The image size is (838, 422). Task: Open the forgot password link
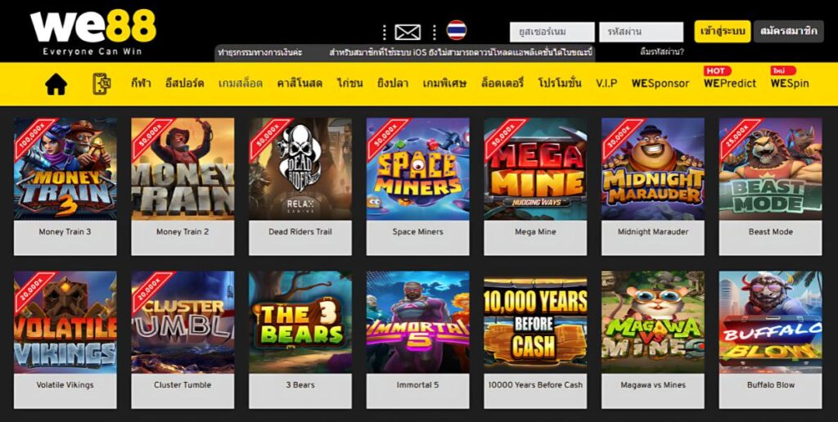pos(661,52)
